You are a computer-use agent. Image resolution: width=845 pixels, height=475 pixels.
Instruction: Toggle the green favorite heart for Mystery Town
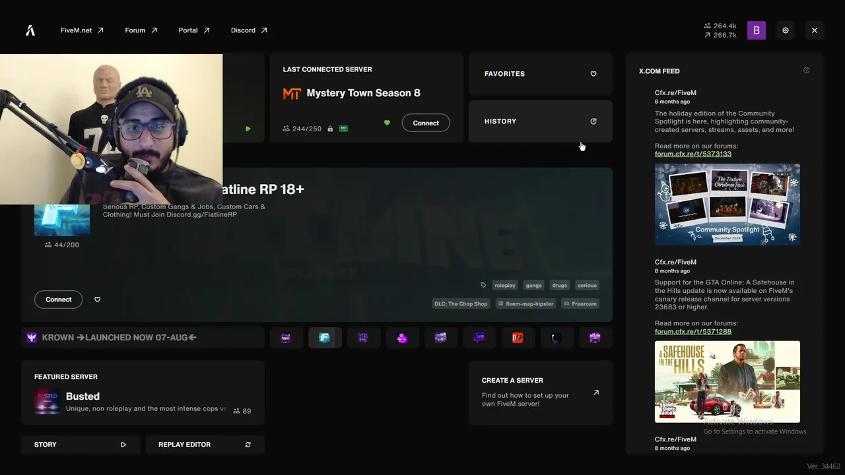coord(387,123)
